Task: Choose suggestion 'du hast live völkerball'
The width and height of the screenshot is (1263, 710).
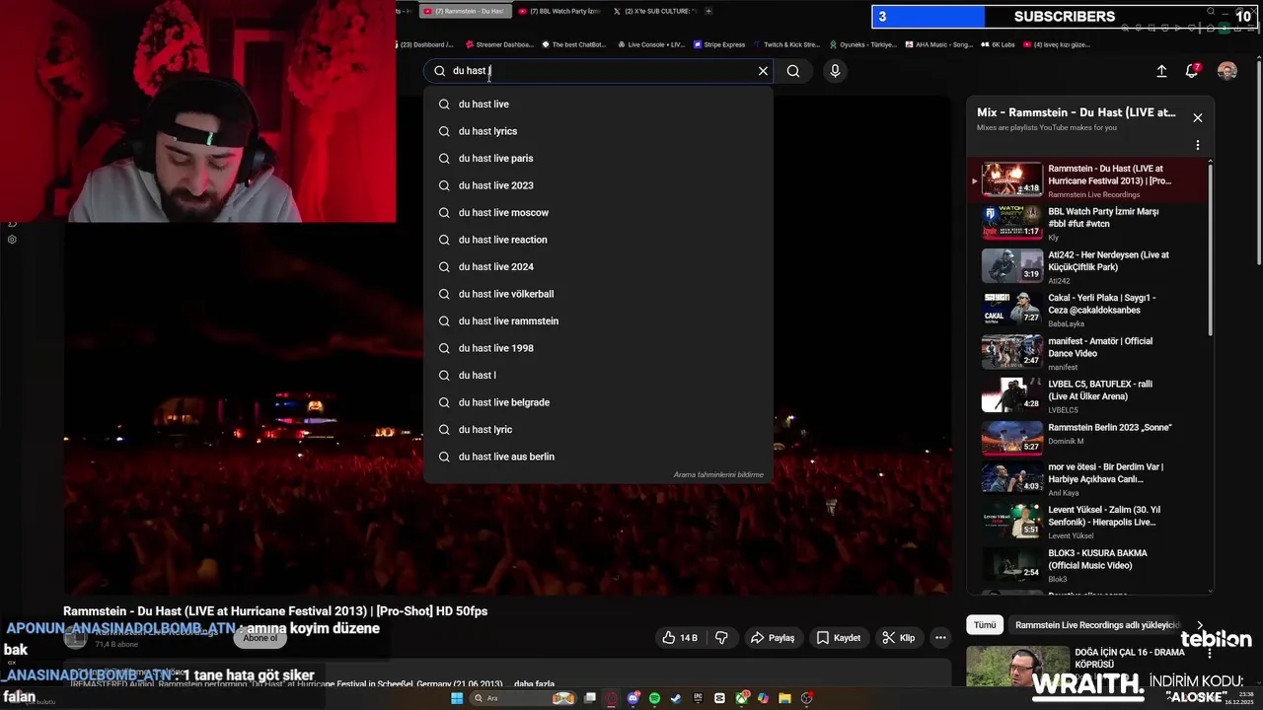Action: pos(598,294)
